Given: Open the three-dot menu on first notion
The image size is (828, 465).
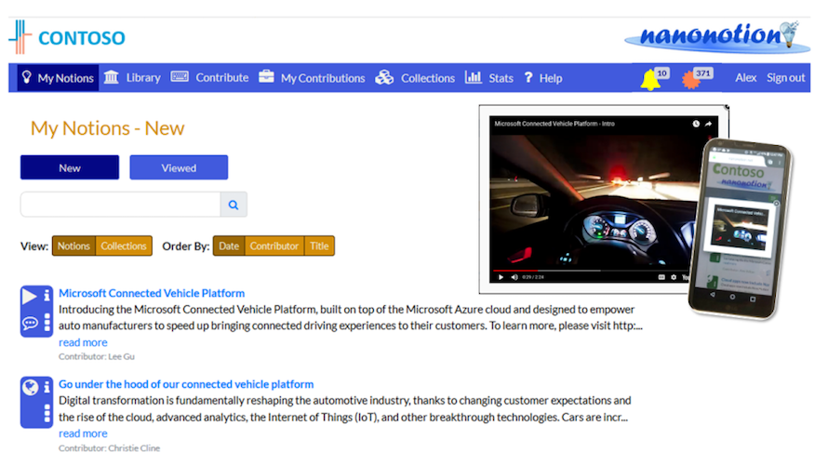Looking at the screenshot, I should click(47, 322).
